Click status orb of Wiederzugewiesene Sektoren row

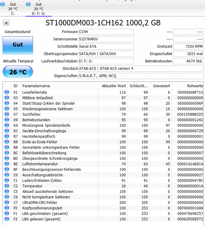click(x=7, y=109)
